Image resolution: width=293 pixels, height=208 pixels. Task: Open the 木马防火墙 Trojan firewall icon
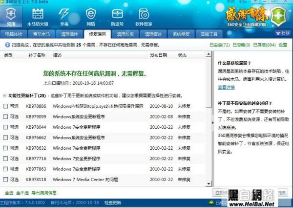click(x=37, y=15)
